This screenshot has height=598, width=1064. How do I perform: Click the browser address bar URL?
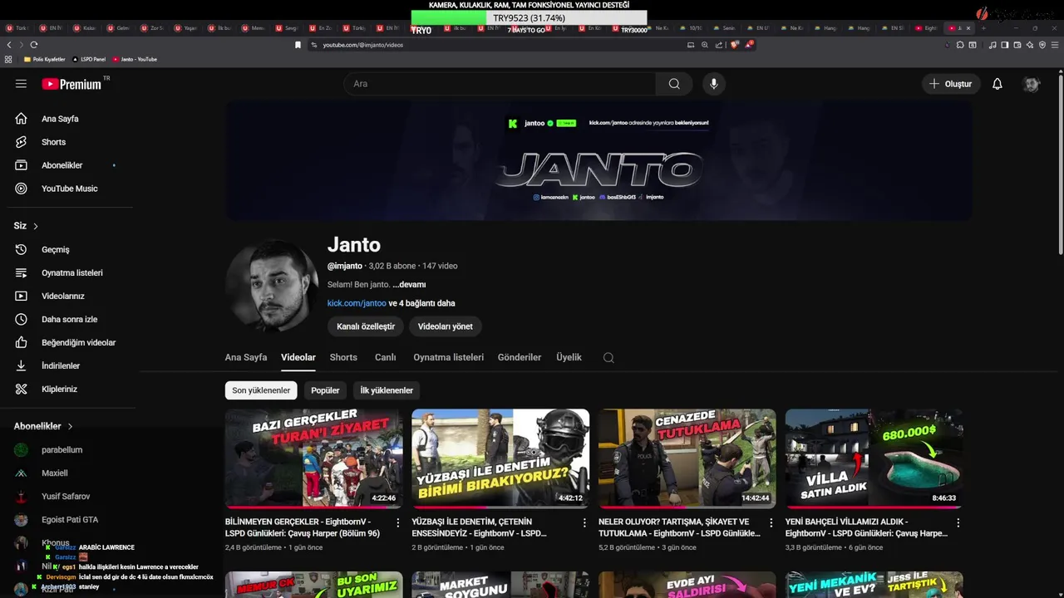(x=363, y=45)
